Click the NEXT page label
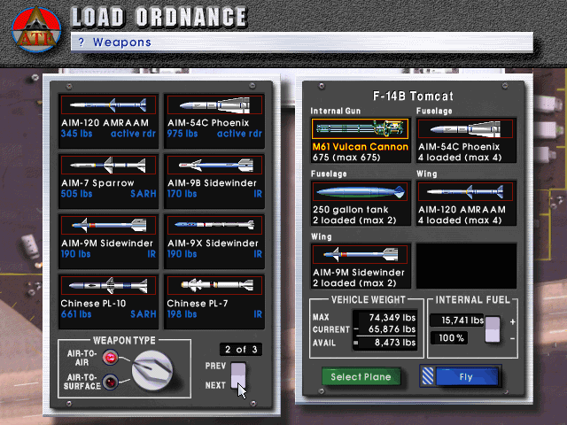Screen dimensions: 567x425 [215, 386]
